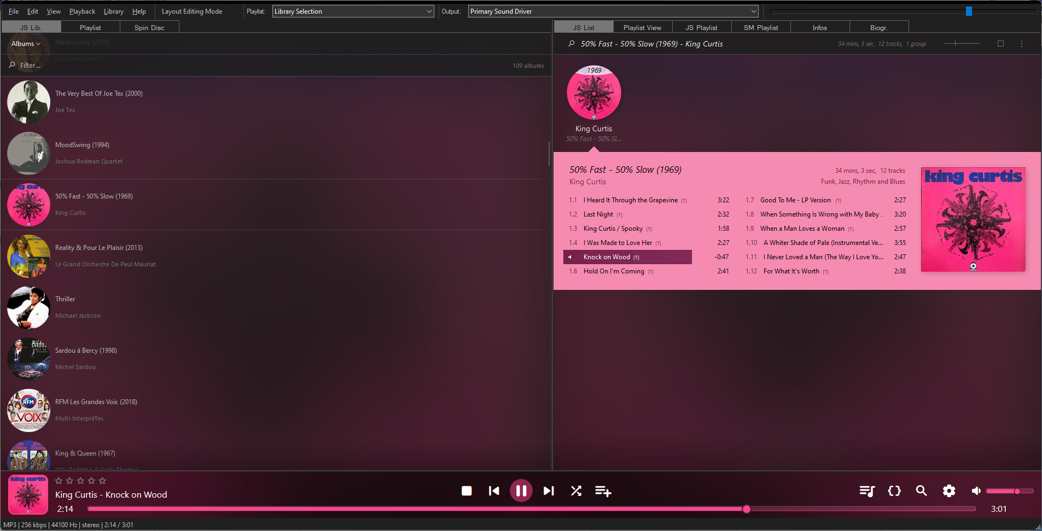This screenshot has width=1042, height=531.
Task: Open the Edit menu
Action: [x=33, y=11]
